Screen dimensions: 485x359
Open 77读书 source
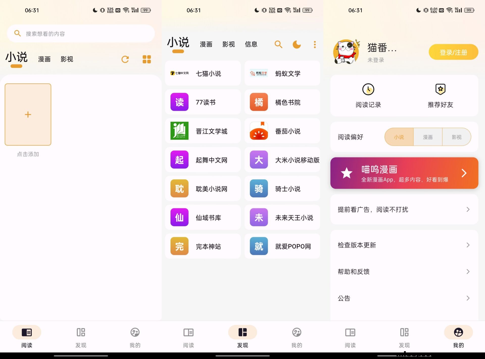pos(203,102)
